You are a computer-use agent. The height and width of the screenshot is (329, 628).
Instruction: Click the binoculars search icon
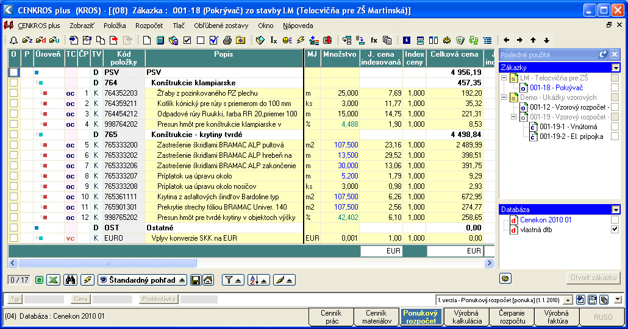(x=71, y=280)
